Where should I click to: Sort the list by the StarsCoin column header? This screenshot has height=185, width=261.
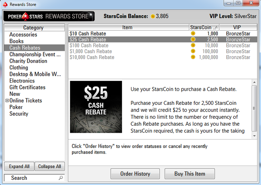point(204,27)
